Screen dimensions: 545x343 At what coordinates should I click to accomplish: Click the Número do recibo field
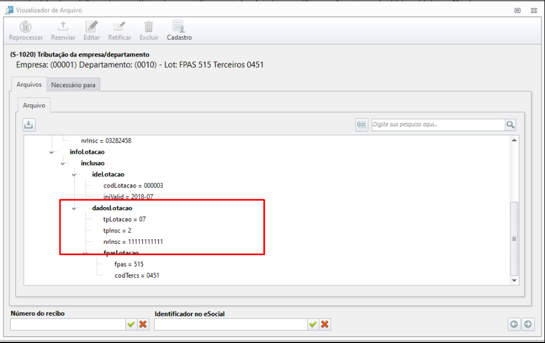click(x=68, y=324)
